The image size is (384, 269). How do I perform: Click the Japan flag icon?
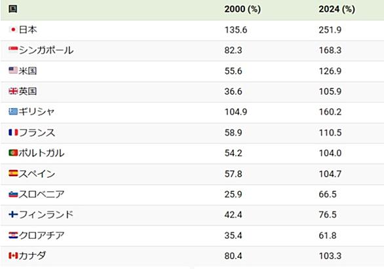point(13,29)
